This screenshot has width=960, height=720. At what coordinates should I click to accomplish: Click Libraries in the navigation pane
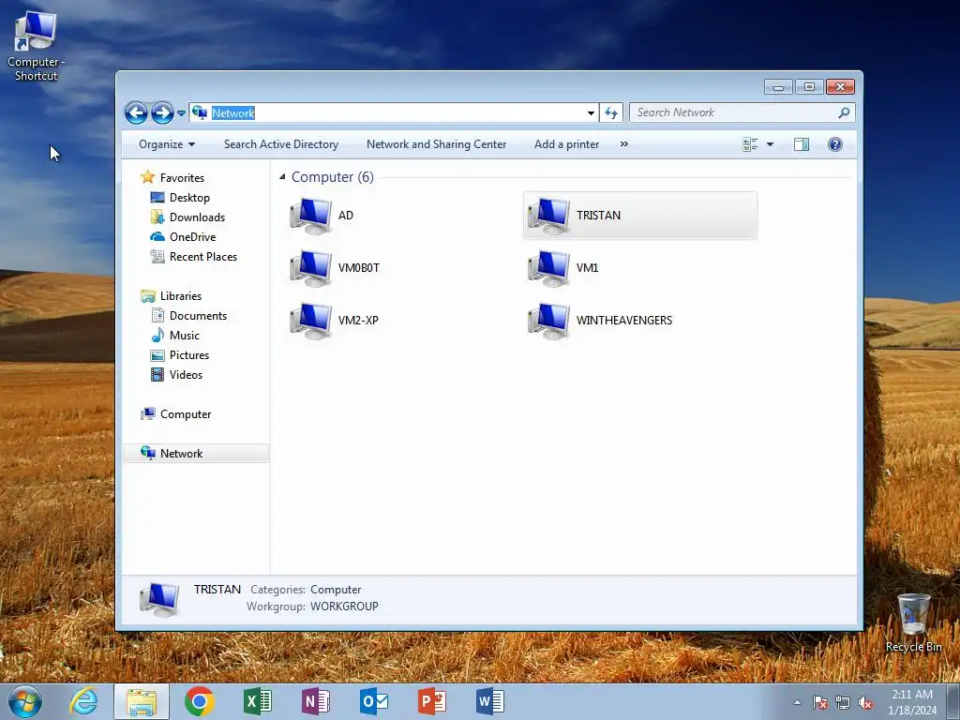(181, 295)
